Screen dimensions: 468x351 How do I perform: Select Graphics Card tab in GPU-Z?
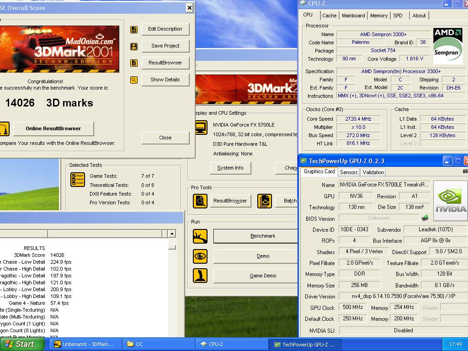point(319,171)
